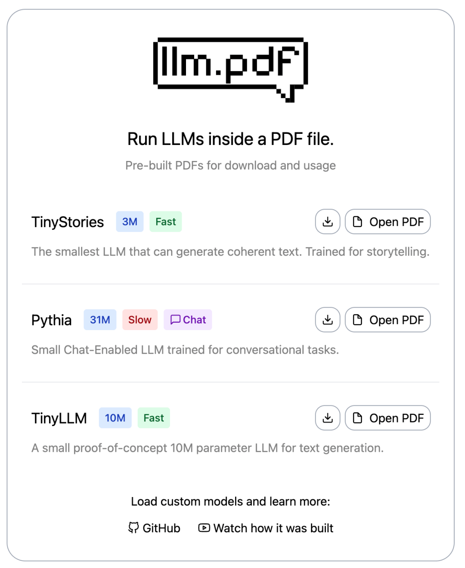Open the TinyStories PDF
This screenshot has width=465, height=568.
coord(387,222)
